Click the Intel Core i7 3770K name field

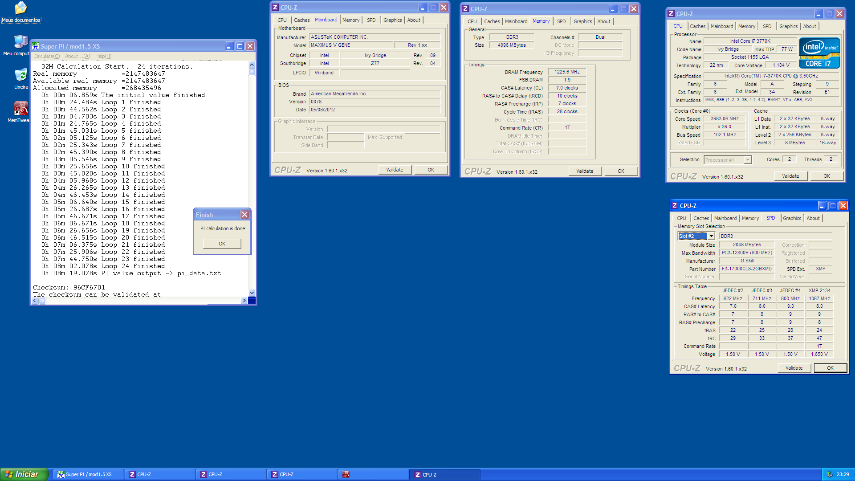[750, 41]
